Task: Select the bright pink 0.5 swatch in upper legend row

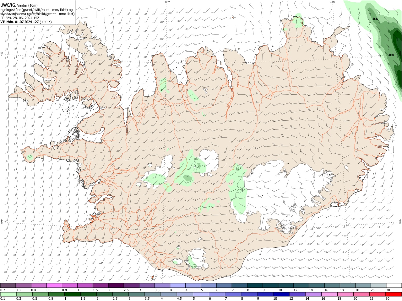Action: [54, 285]
